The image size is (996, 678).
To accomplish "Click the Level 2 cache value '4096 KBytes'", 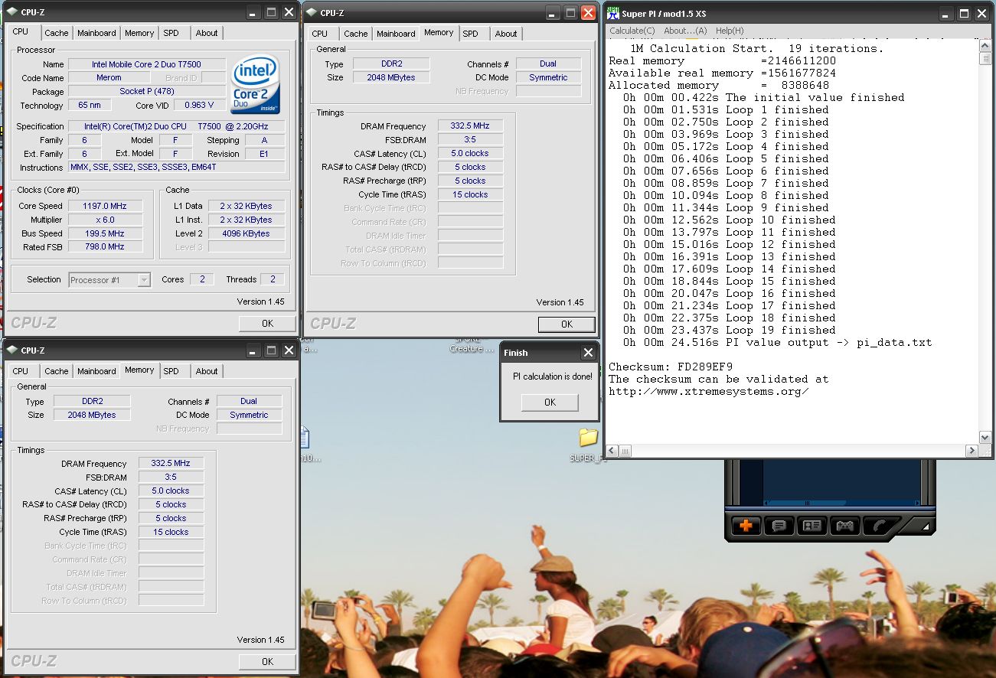I will click(x=247, y=233).
